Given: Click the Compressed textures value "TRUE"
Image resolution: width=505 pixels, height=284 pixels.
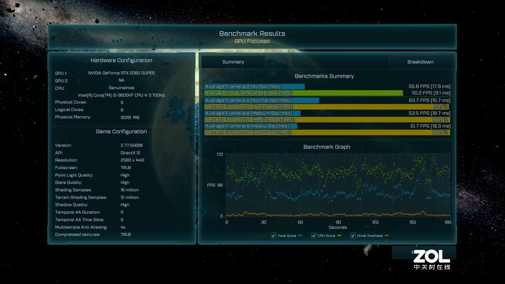Looking at the screenshot, I should click(x=126, y=234).
